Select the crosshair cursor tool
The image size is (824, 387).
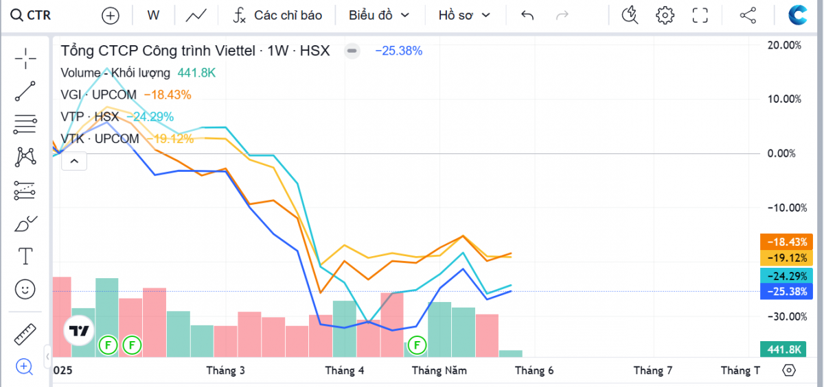coord(25,59)
